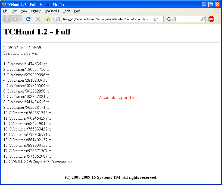Click the page identity icon in address bar
This screenshot has width=222, height=185.
click(x=58, y=19)
